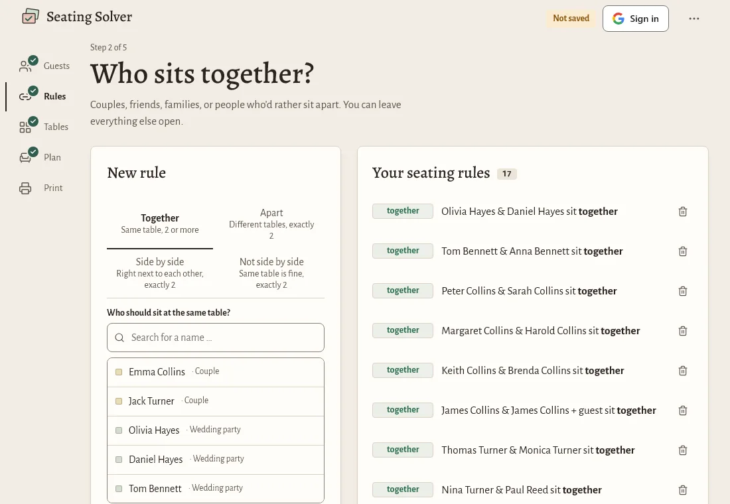
Task: Click the Print printer icon in sidebar
Action: coord(26,188)
